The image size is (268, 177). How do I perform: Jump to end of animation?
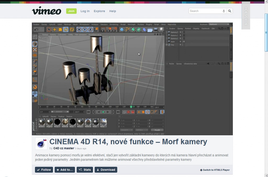coord(118,112)
